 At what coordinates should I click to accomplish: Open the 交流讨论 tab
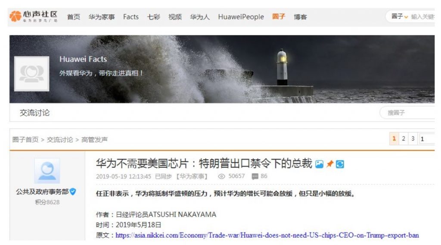(x=34, y=113)
